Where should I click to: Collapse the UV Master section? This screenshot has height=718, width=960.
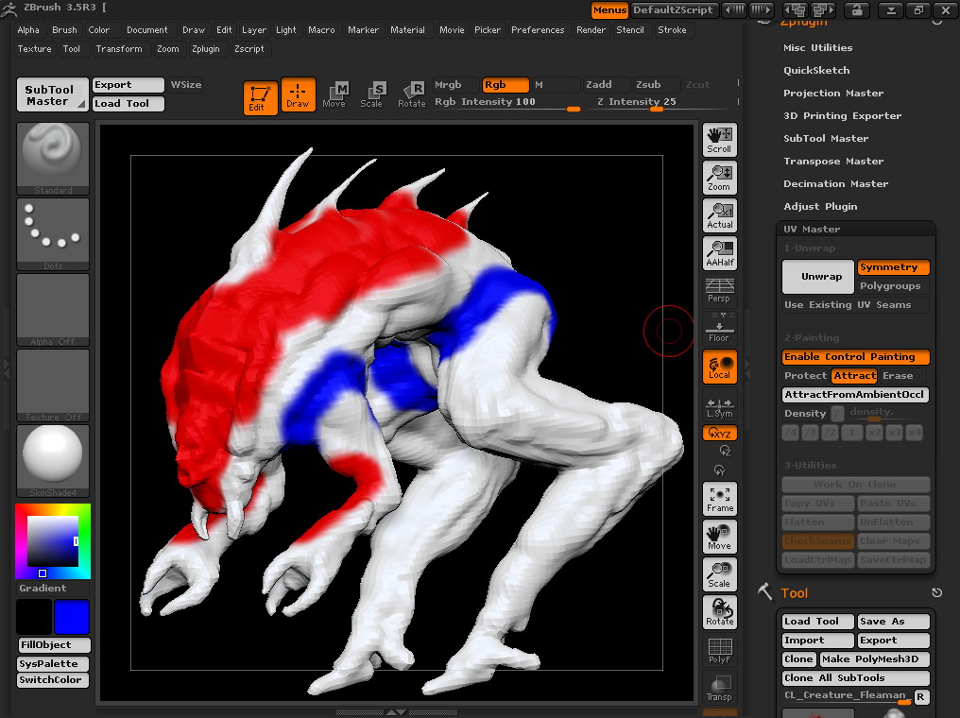pyautogui.click(x=812, y=230)
